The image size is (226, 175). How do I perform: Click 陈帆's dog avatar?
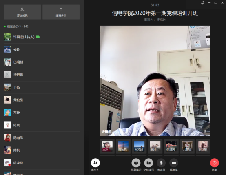[x=8, y=150]
